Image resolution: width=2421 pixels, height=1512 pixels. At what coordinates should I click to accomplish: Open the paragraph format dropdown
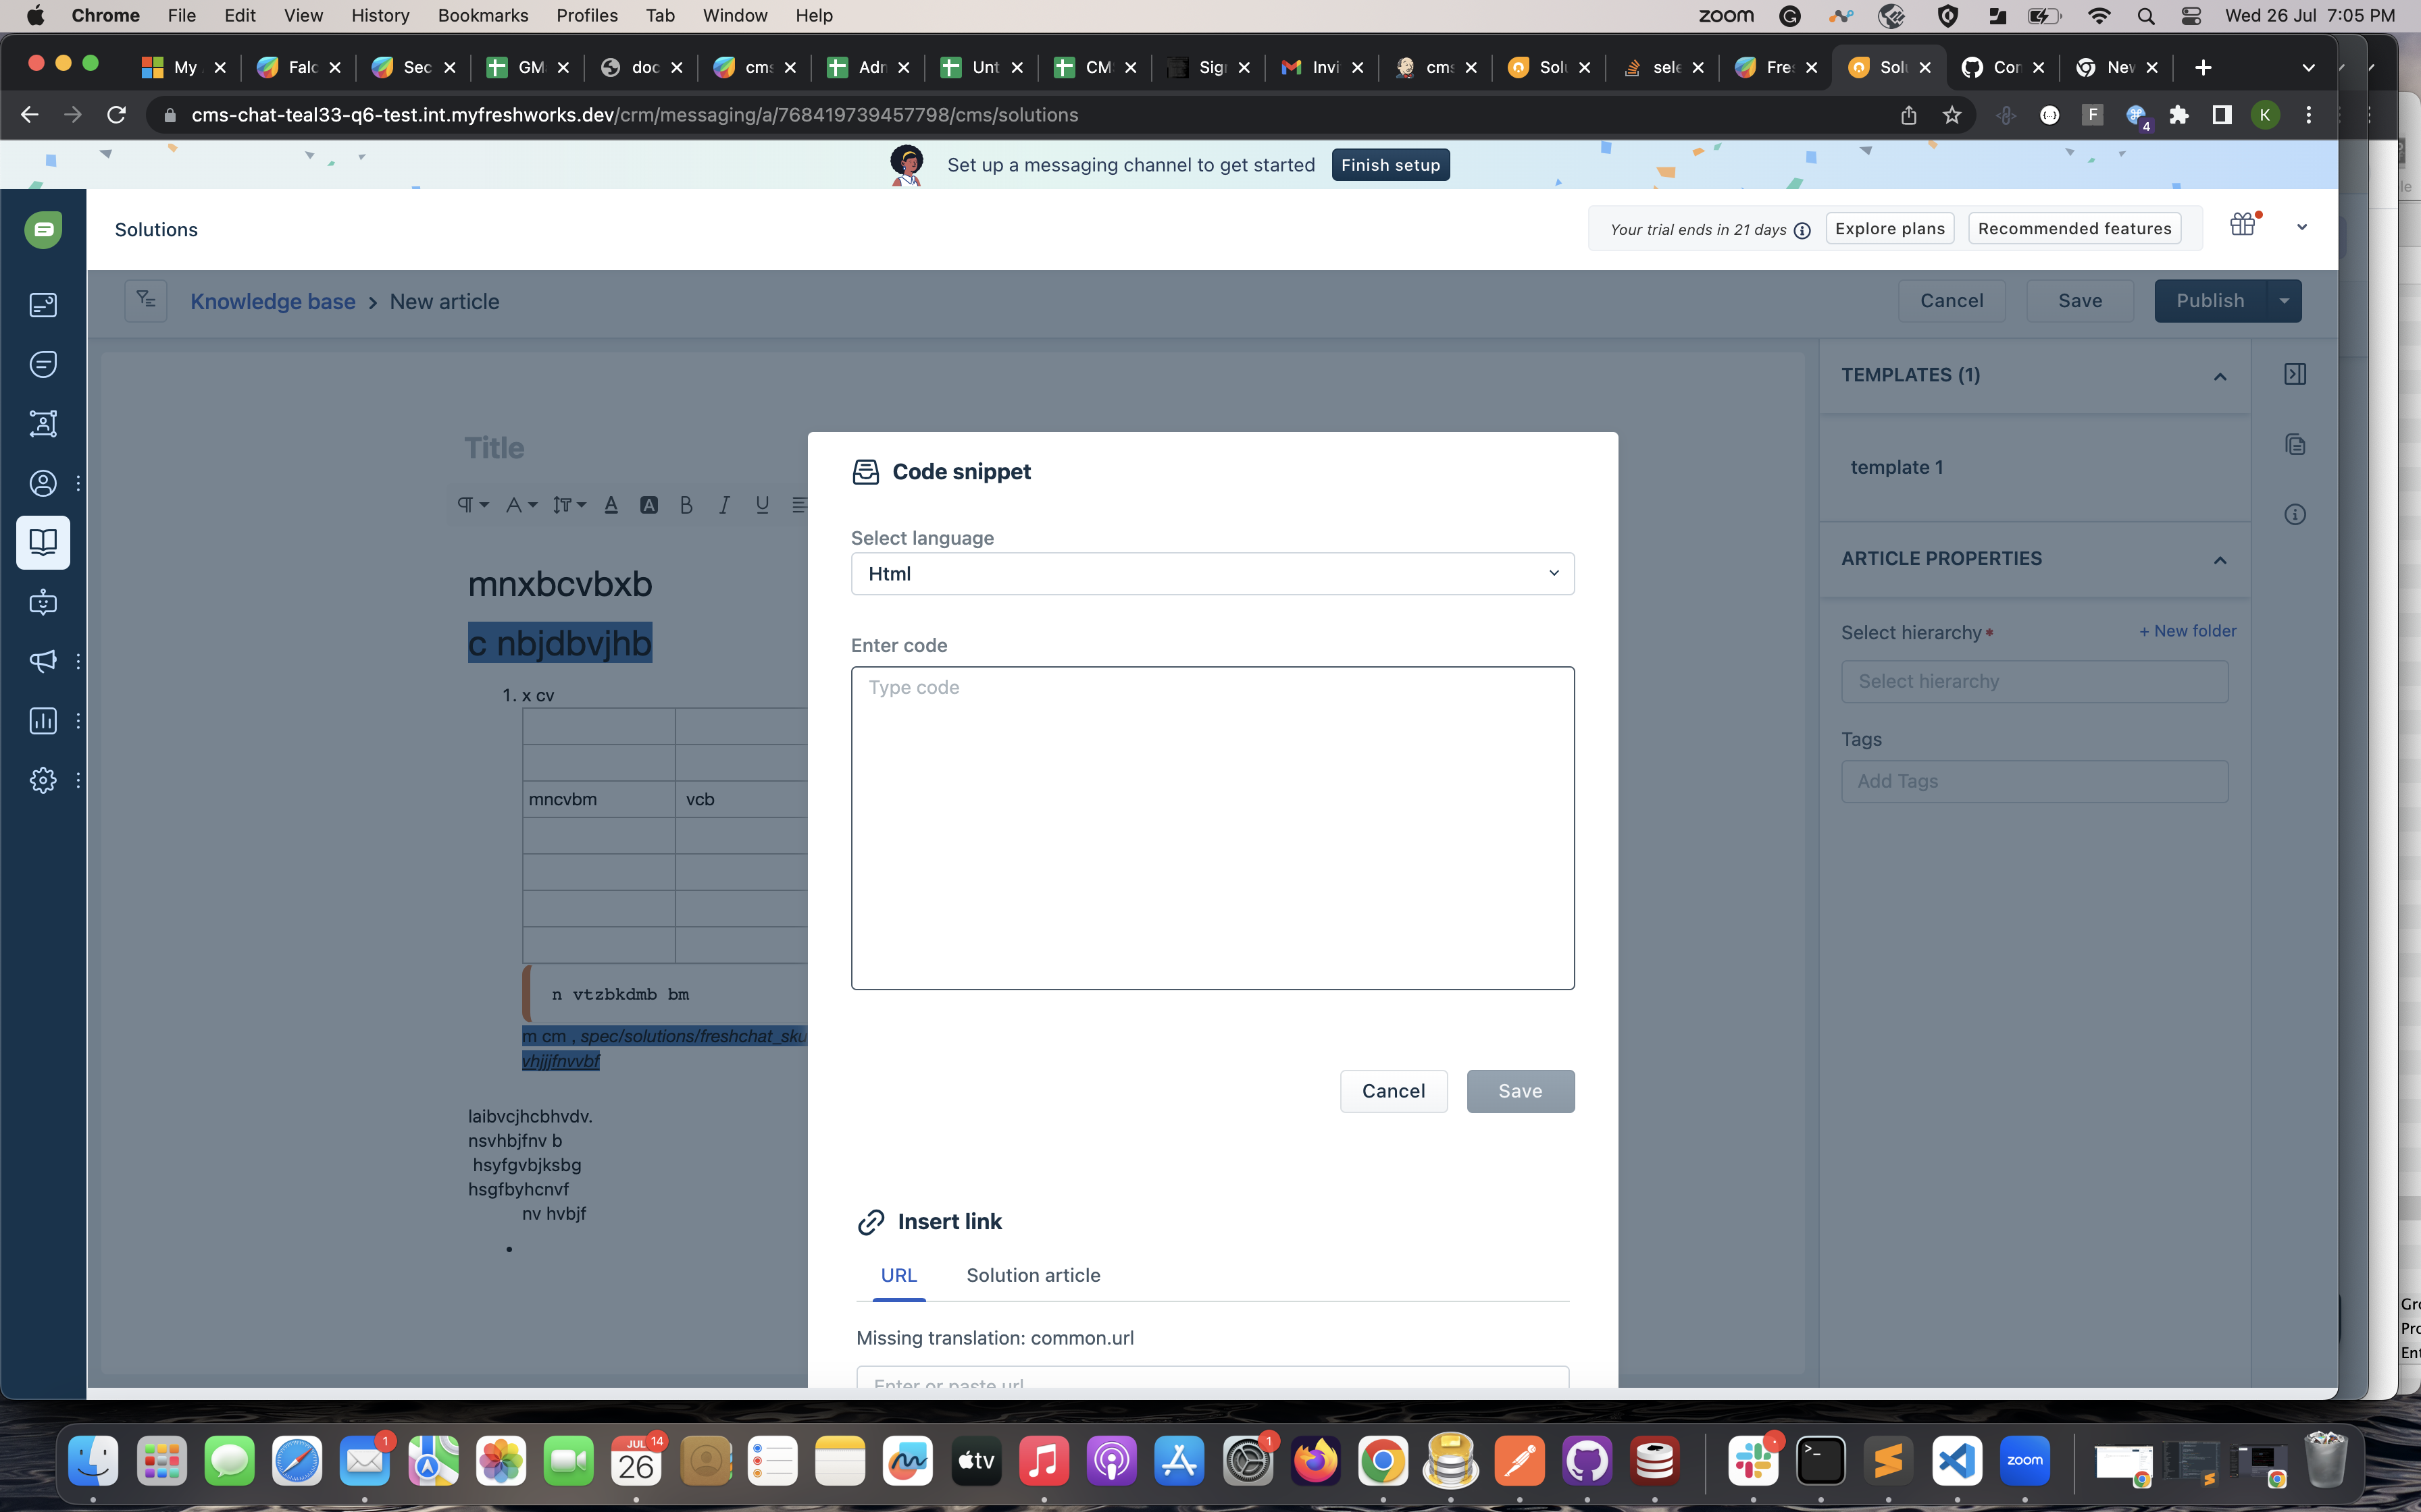point(474,505)
